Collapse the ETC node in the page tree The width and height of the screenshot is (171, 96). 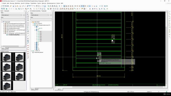pyautogui.click(x=3, y=33)
